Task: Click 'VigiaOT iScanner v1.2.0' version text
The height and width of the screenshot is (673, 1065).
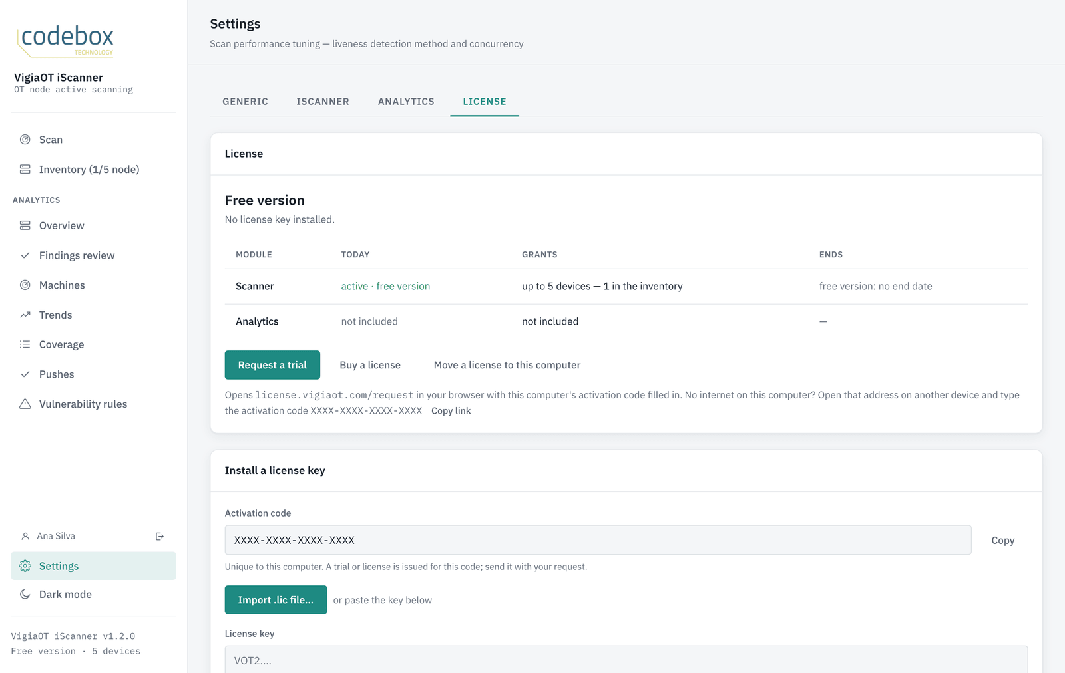Action: point(73,636)
